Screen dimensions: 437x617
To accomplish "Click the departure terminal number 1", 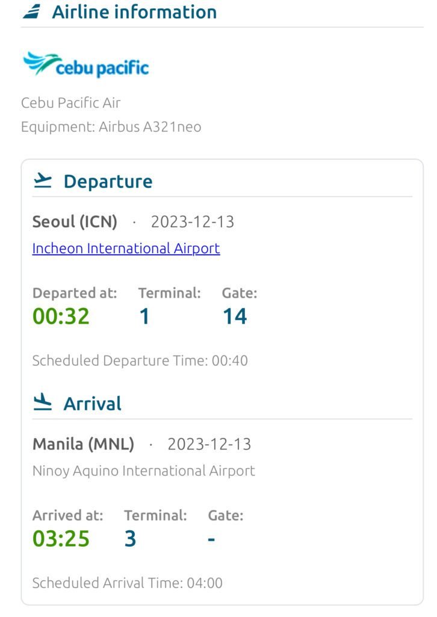I will click(x=144, y=316).
